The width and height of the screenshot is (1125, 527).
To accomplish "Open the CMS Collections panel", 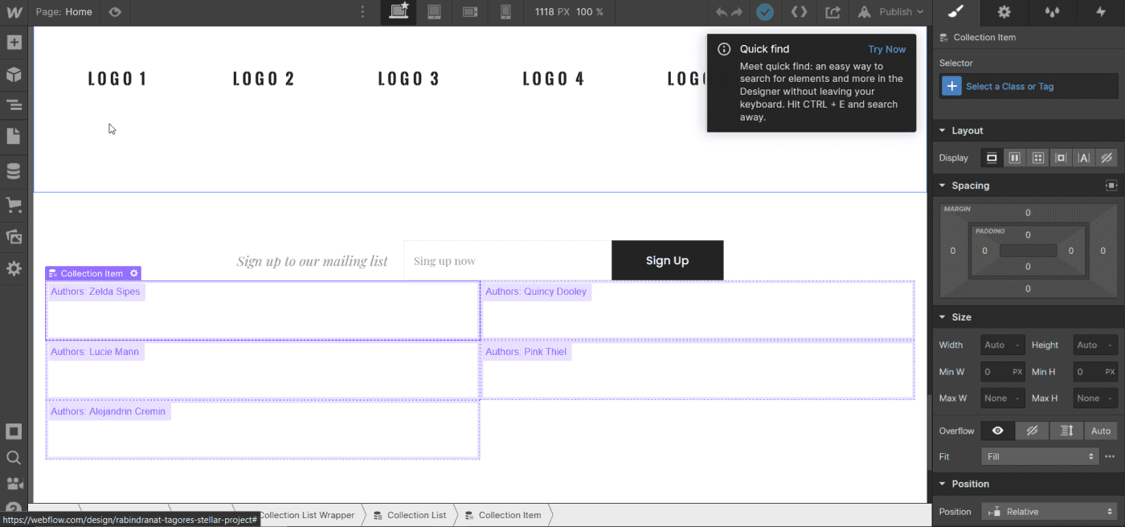I will (x=14, y=171).
